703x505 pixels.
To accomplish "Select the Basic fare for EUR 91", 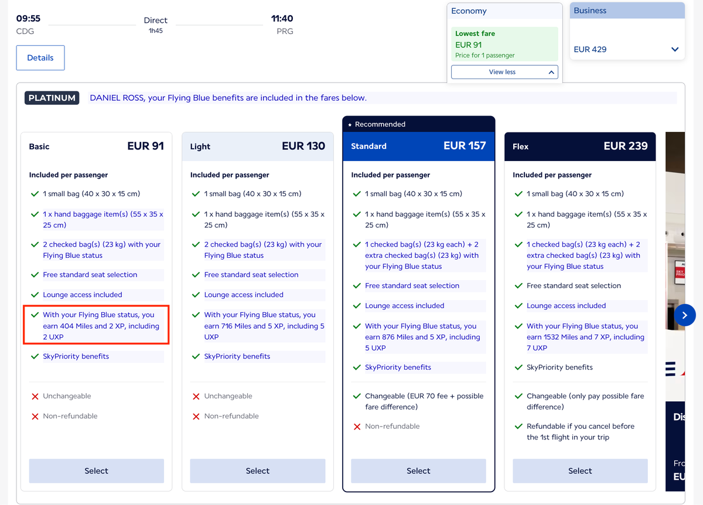I will (96, 470).
